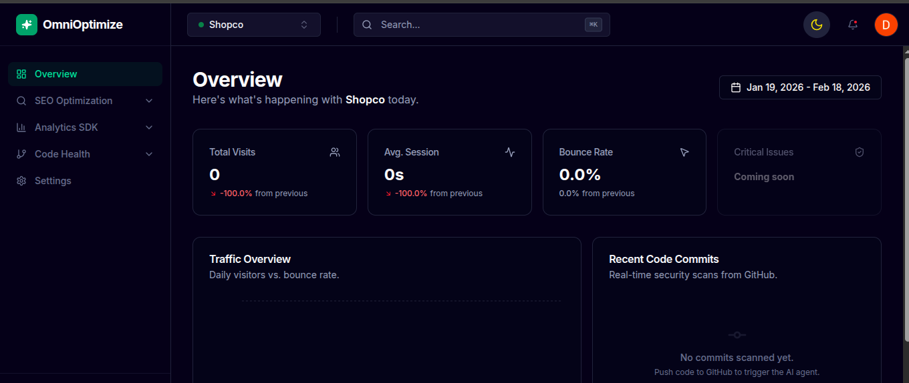Click the green status dot beside Shopco
This screenshot has height=383, width=909.
click(x=201, y=25)
